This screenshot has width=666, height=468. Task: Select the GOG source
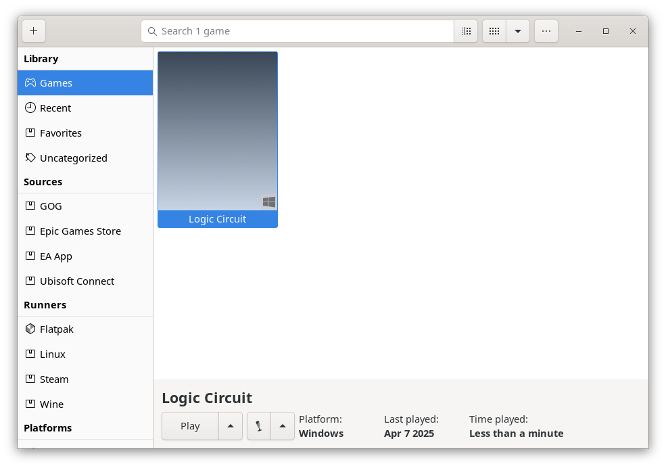(85, 206)
